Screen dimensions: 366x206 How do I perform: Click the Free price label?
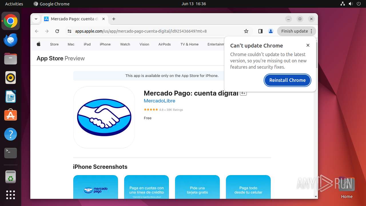[x=148, y=118]
